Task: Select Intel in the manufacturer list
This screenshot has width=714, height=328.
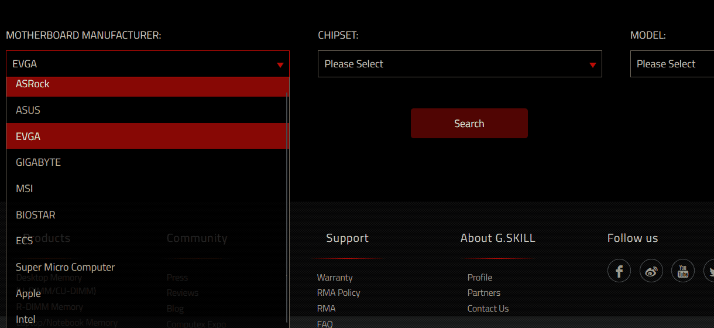Action: point(147,317)
